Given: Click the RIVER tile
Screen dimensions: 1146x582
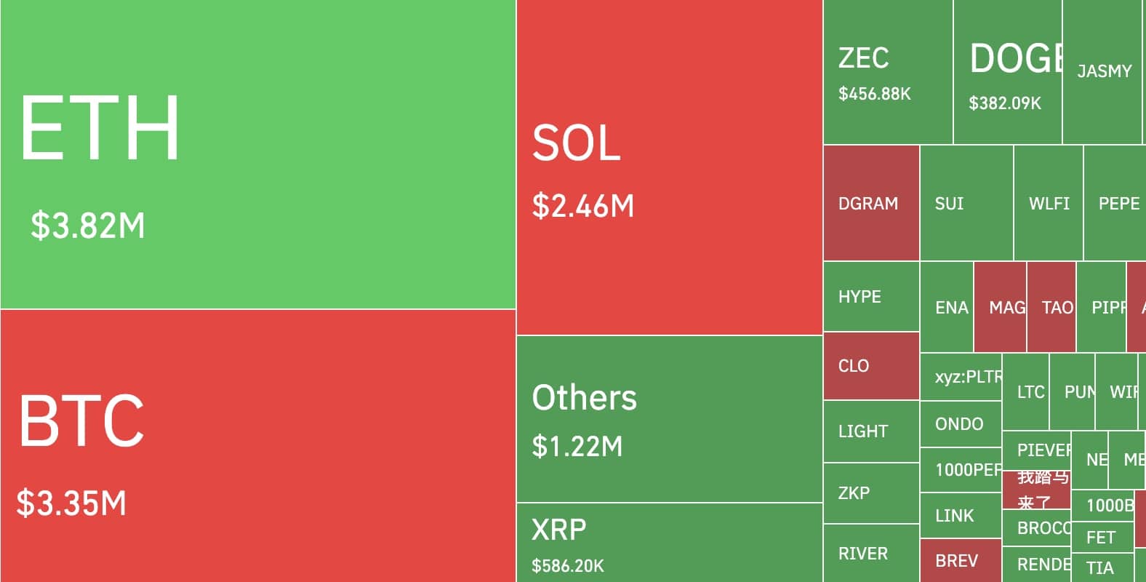Looking at the screenshot, I should [871, 554].
